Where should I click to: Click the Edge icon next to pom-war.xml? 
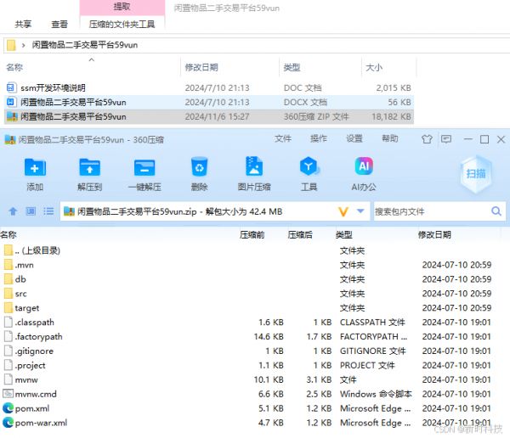(8, 423)
